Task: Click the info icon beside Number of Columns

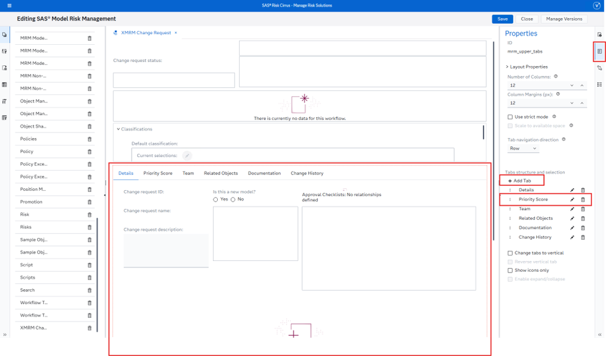Action: click(x=556, y=76)
